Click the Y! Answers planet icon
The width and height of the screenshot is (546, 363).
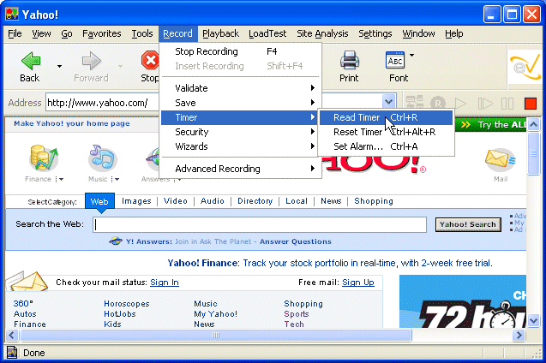116,241
